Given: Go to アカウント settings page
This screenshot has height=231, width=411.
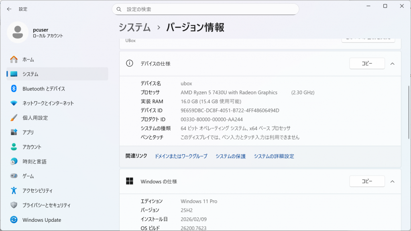Looking at the screenshot, I should pyautogui.click(x=32, y=147).
